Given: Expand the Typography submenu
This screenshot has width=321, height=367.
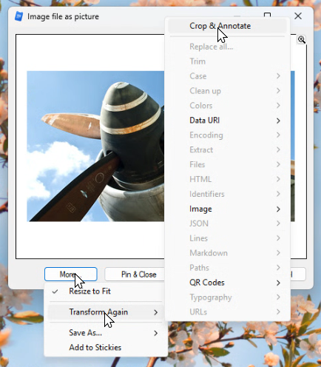Looking at the screenshot, I should [x=227, y=297].
